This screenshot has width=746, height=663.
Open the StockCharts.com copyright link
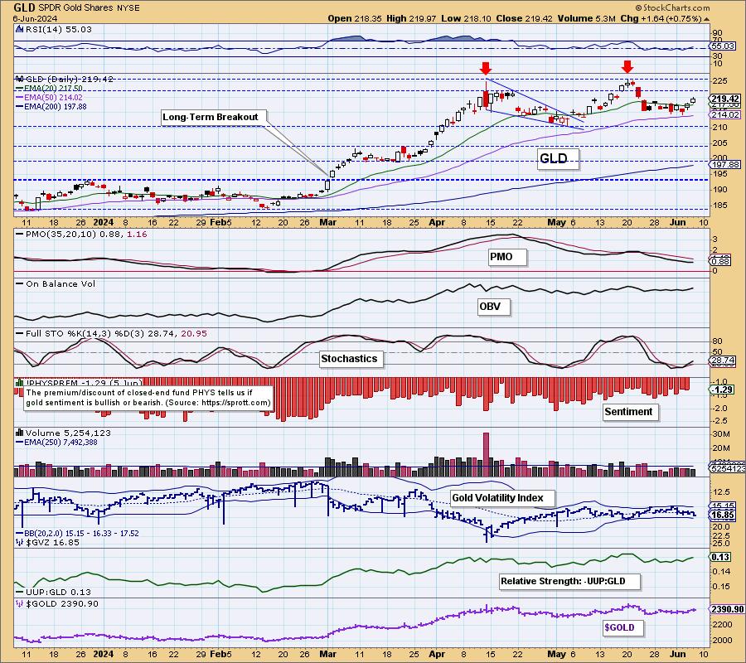point(673,7)
